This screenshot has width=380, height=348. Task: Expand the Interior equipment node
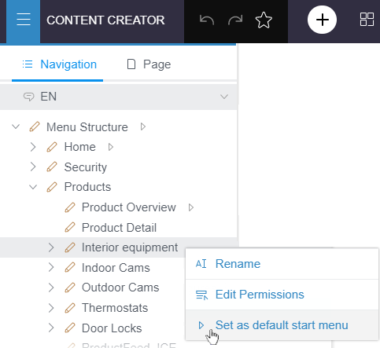(x=51, y=247)
